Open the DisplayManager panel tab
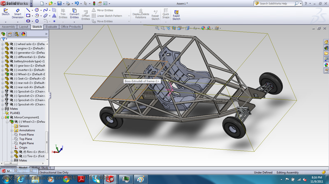Screen dimensions: 329x184 tap(23, 34)
